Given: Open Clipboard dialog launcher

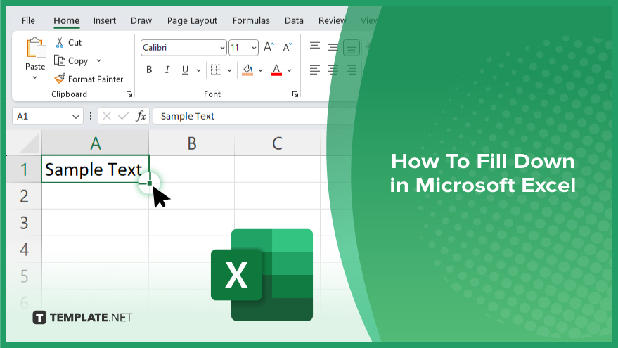Looking at the screenshot, I should (129, 94).
